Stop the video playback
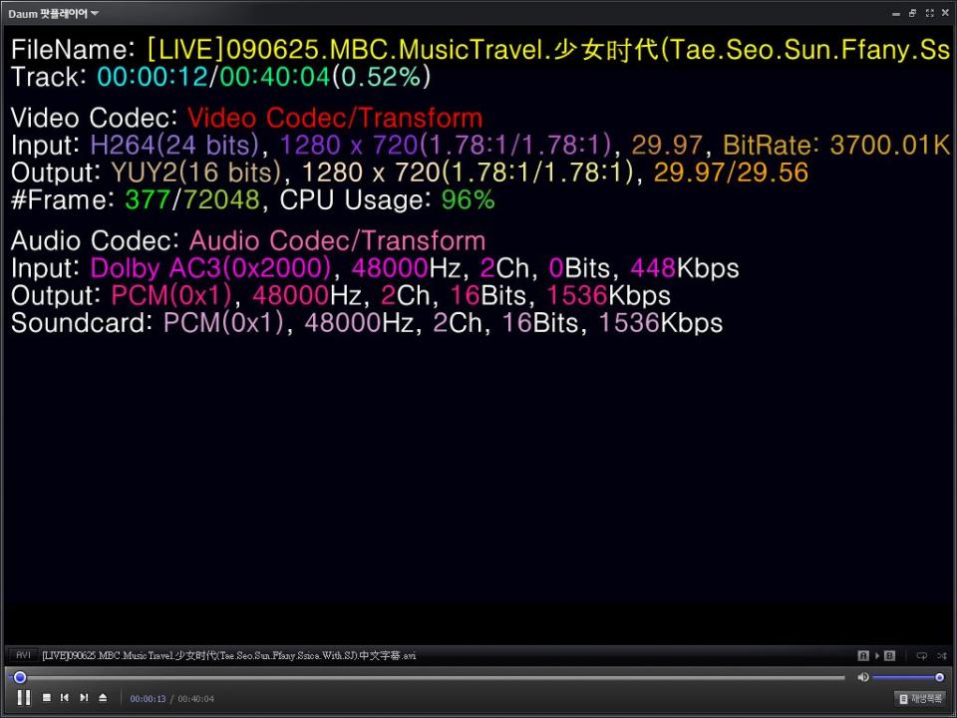The height and width of the screenshot is (718, 957). 46,698
